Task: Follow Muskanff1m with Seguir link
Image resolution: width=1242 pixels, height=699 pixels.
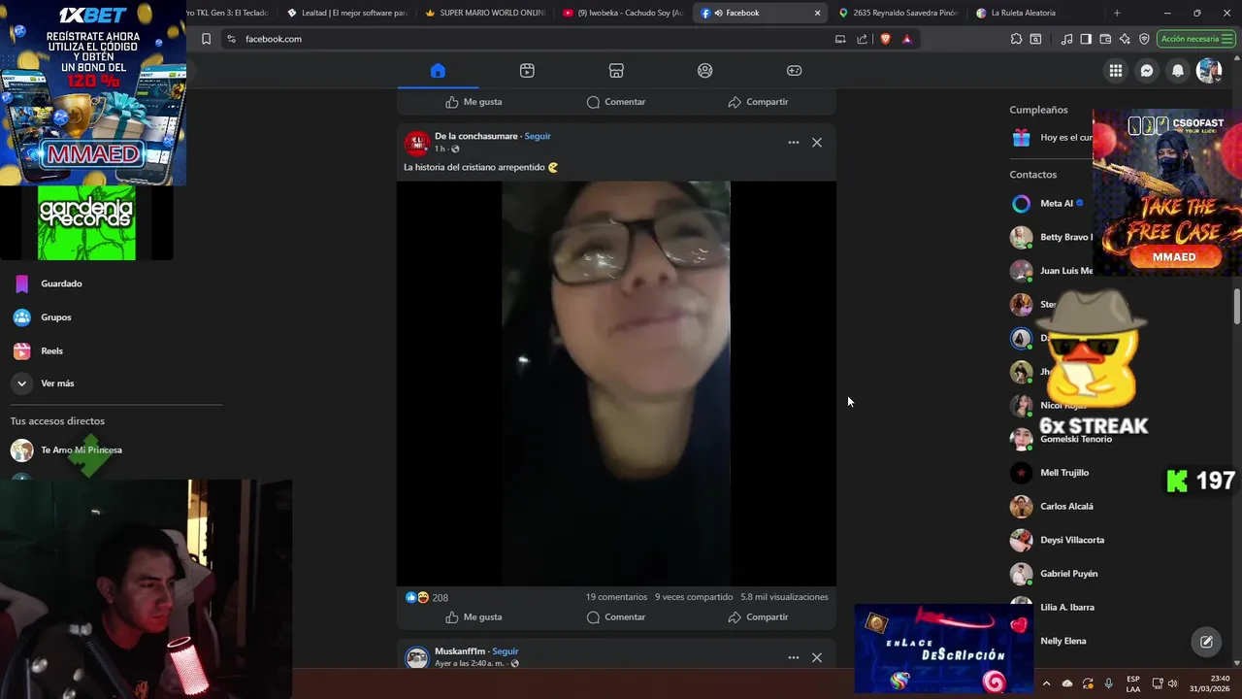Action: point(506,651)
